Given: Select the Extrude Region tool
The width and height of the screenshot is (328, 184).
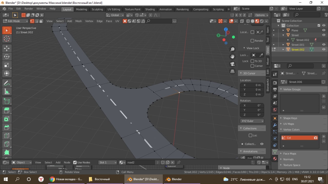Looking at the screenshot, I should point(7,111).
